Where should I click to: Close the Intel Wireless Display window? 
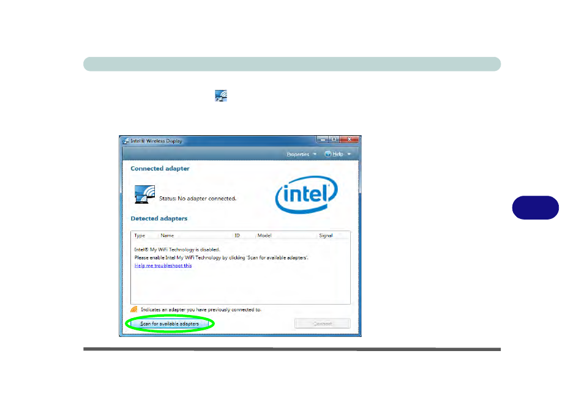[x=350, y=139]
